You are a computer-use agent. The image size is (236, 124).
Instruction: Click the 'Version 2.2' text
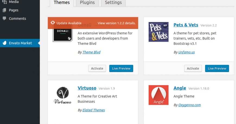pos(209,25)
